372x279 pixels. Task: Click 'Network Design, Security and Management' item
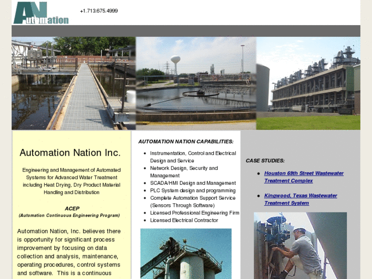tap(184, 172)
